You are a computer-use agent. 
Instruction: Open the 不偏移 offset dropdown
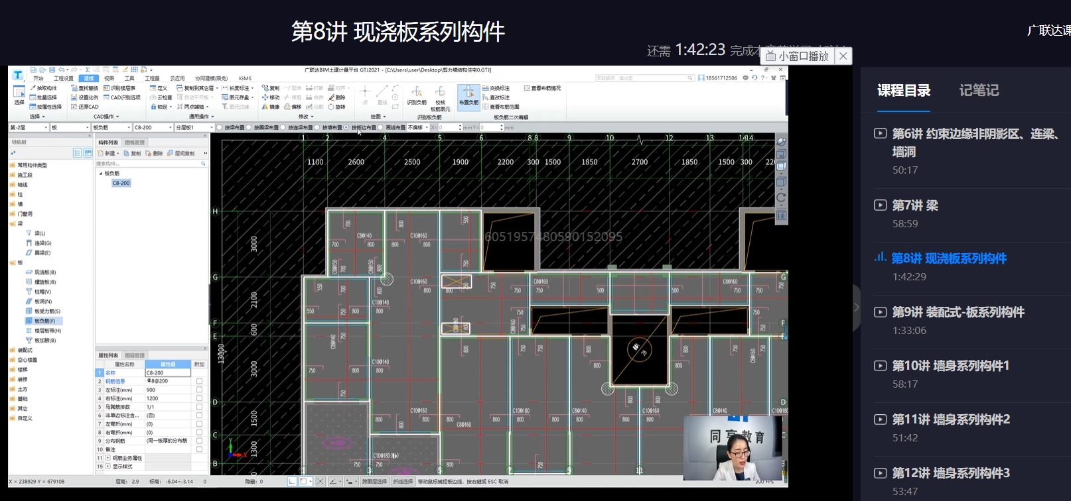[x=417, y=127]
